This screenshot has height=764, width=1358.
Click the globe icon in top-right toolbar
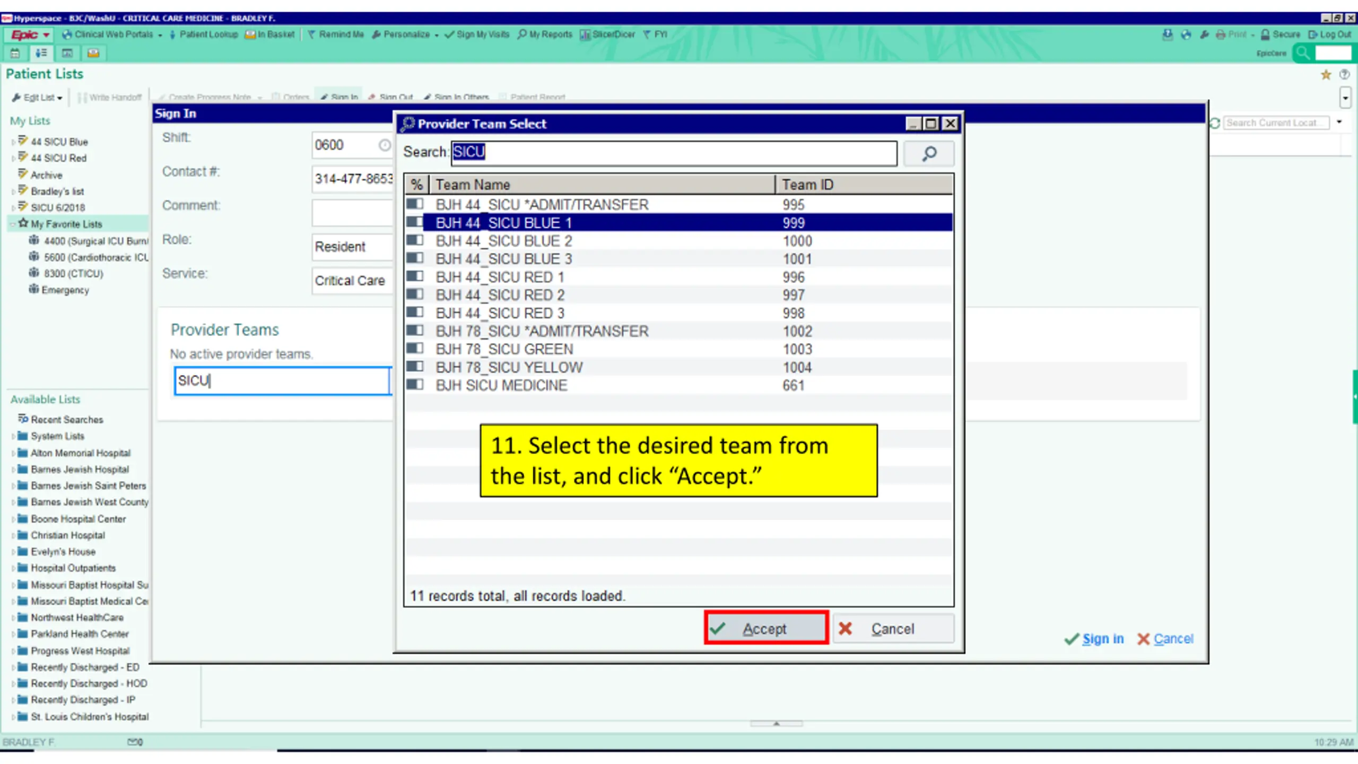coord(1186,34)
